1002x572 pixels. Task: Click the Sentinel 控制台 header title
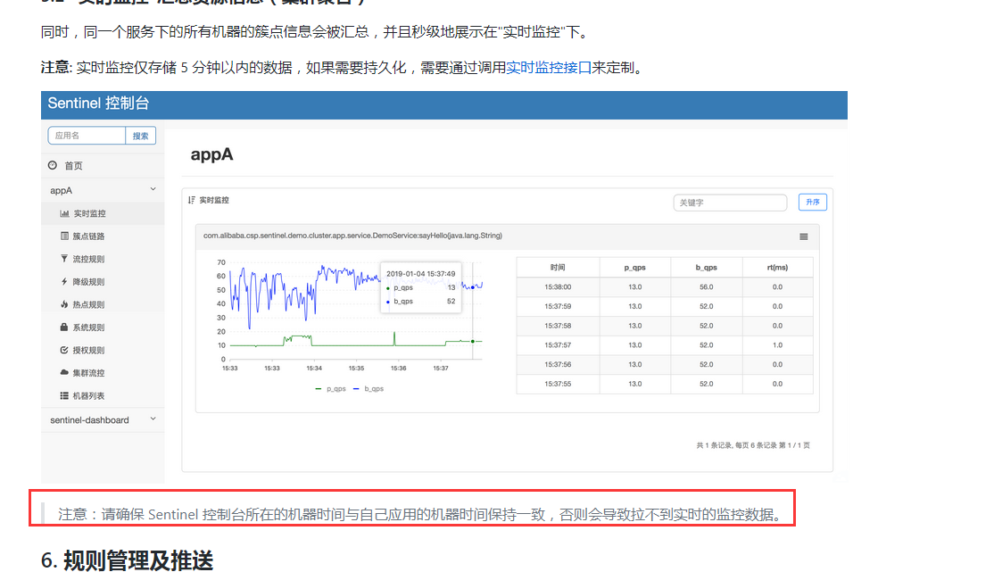pos(98,104)
